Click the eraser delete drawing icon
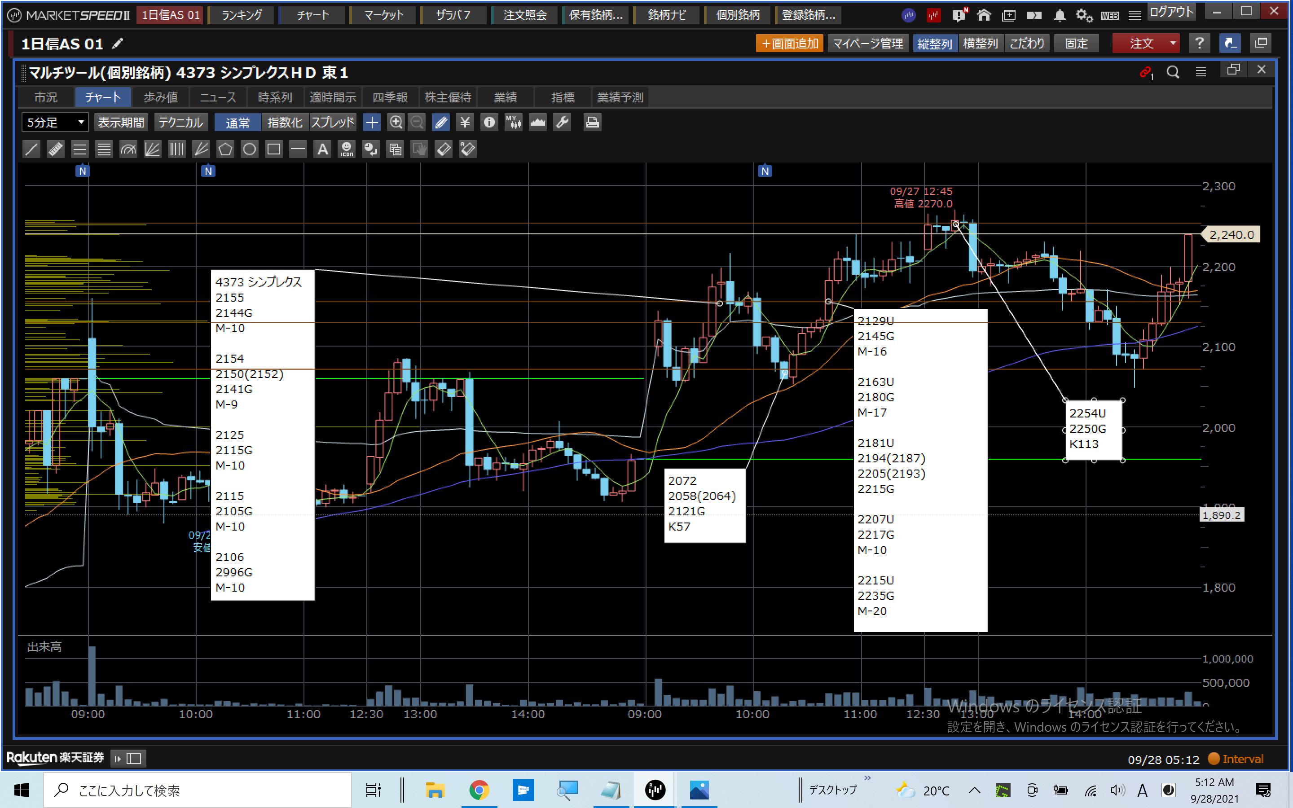Image resolution: width=1293 pixels, height=808 pixels. (444, 149)
